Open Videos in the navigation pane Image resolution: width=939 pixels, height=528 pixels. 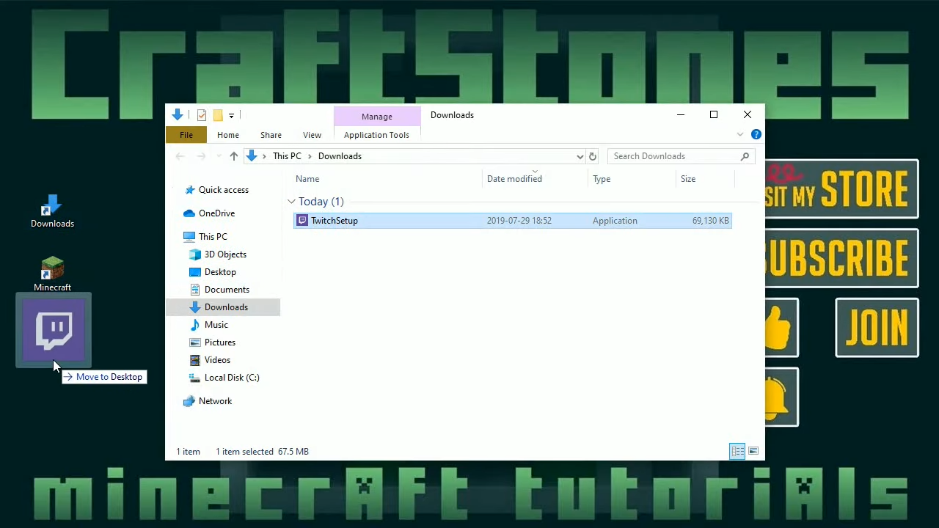click(217, 360)
